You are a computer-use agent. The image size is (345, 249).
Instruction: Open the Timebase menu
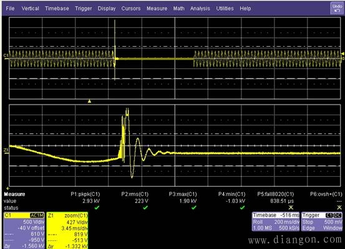(x=57, y=8)
